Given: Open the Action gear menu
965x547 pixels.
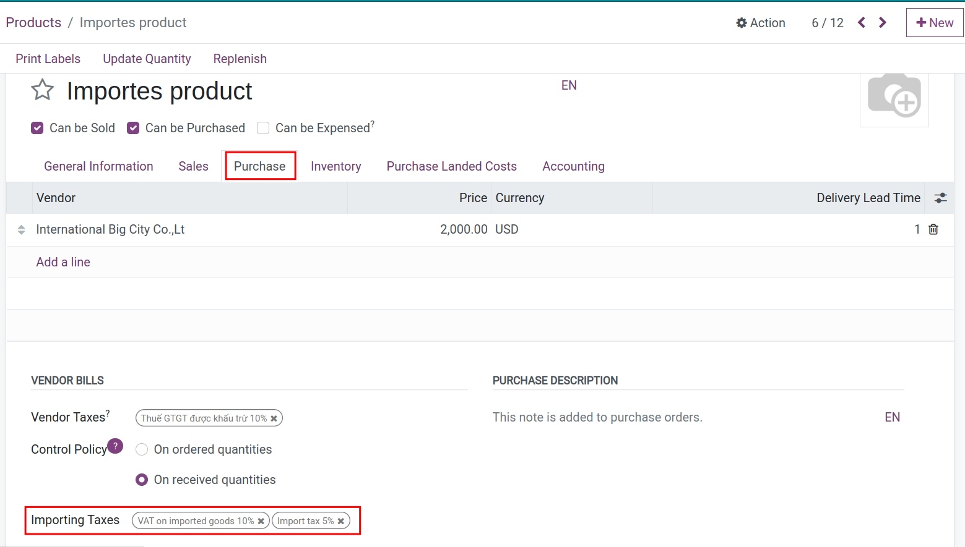Looking at the screenshot, I should pos(760,23).
